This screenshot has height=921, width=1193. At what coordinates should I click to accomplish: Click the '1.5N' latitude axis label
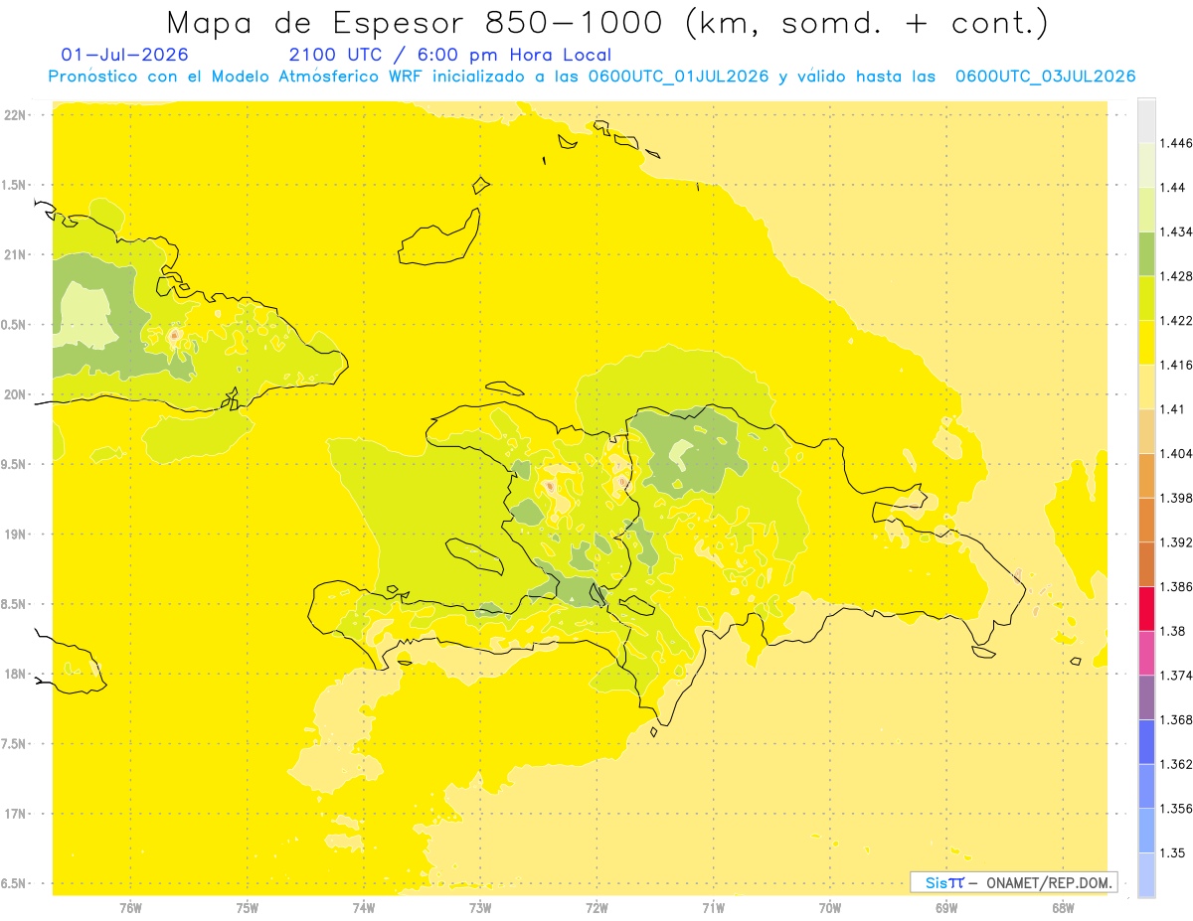pos(13,185)
